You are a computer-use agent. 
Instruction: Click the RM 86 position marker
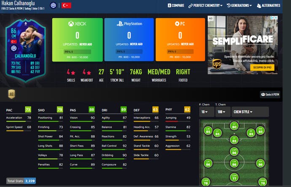pyautogui.click(x=260, y=163)
